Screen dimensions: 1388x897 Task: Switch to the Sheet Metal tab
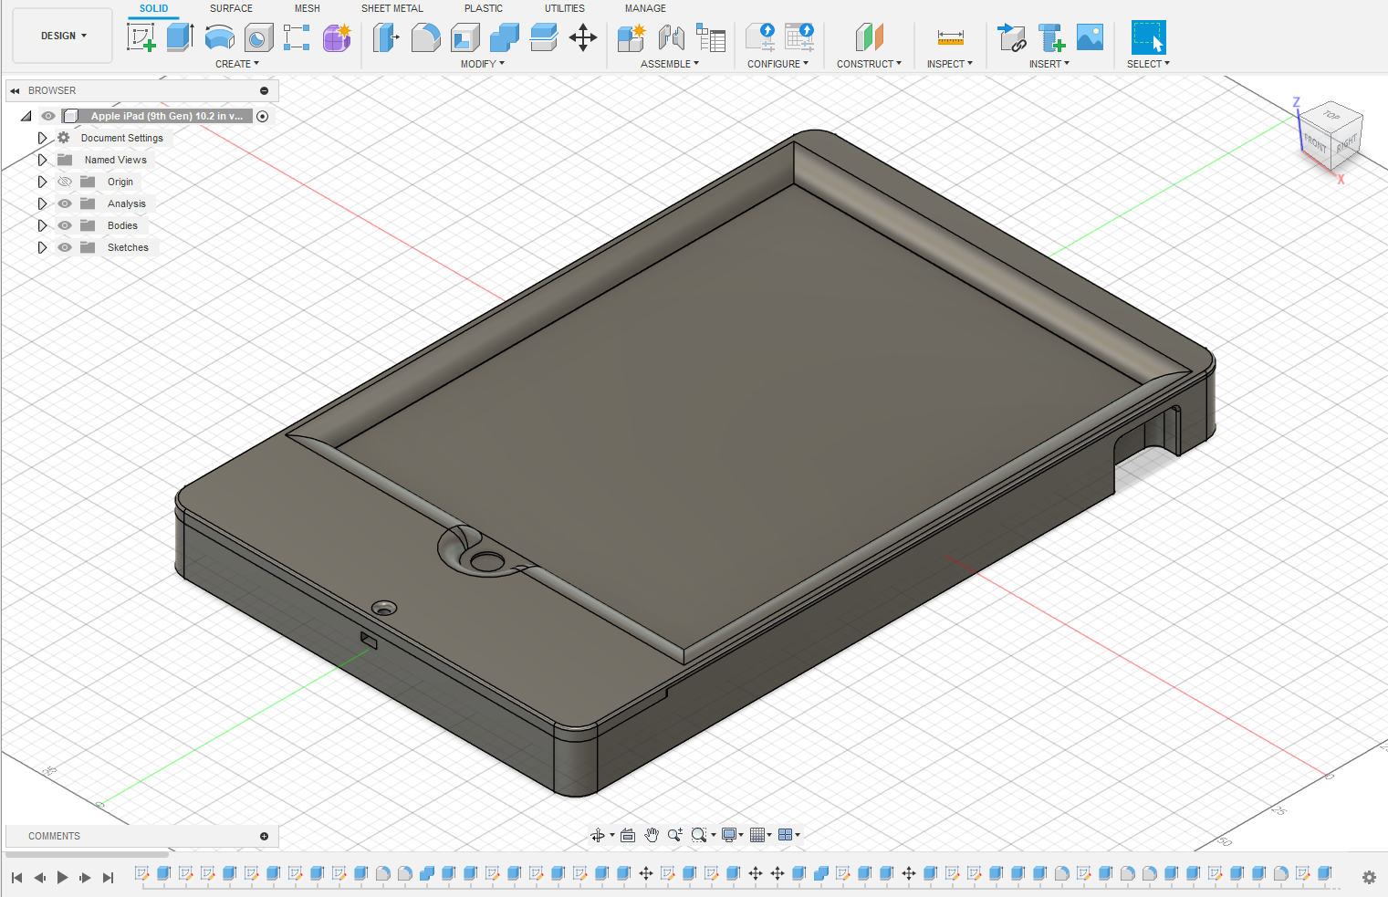tap(392, 8)
